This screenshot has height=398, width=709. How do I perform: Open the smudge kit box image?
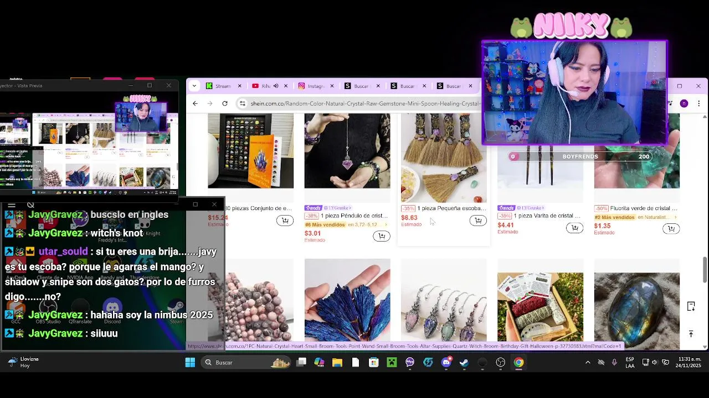[540, 307]
